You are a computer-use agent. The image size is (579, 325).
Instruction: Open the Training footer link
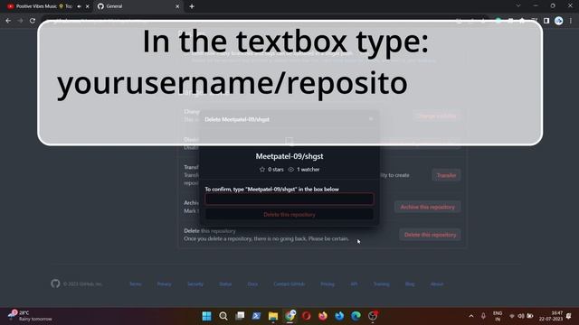[382, 284]
